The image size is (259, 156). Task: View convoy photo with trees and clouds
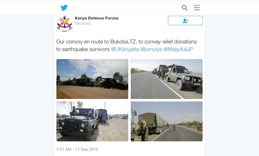point(92,79)
